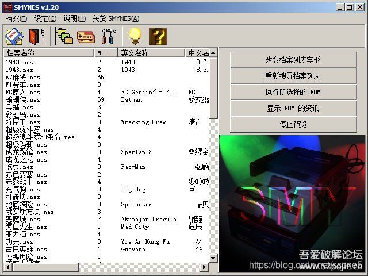Select AV麻将.nes in the file list

tap(23, 78)
